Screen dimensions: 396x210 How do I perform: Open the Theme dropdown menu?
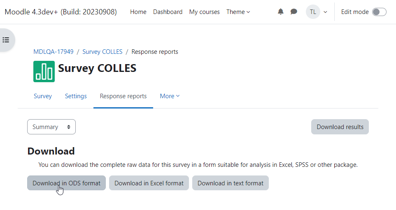(238, 12)
